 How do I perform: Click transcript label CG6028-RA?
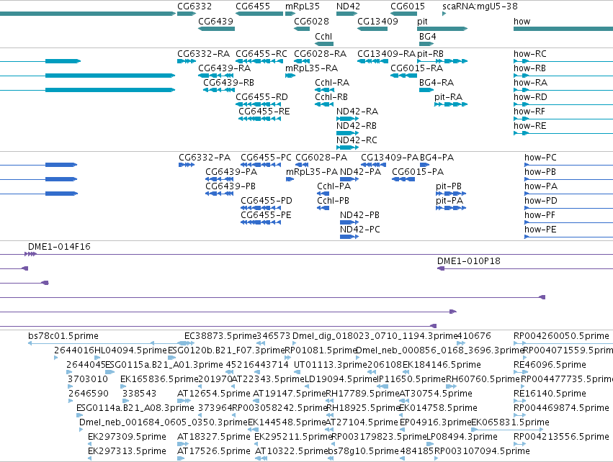(x=320, y=54)
